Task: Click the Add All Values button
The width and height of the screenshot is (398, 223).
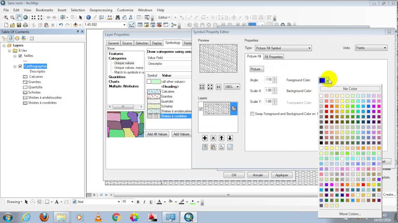Action: tap(157, 134)
